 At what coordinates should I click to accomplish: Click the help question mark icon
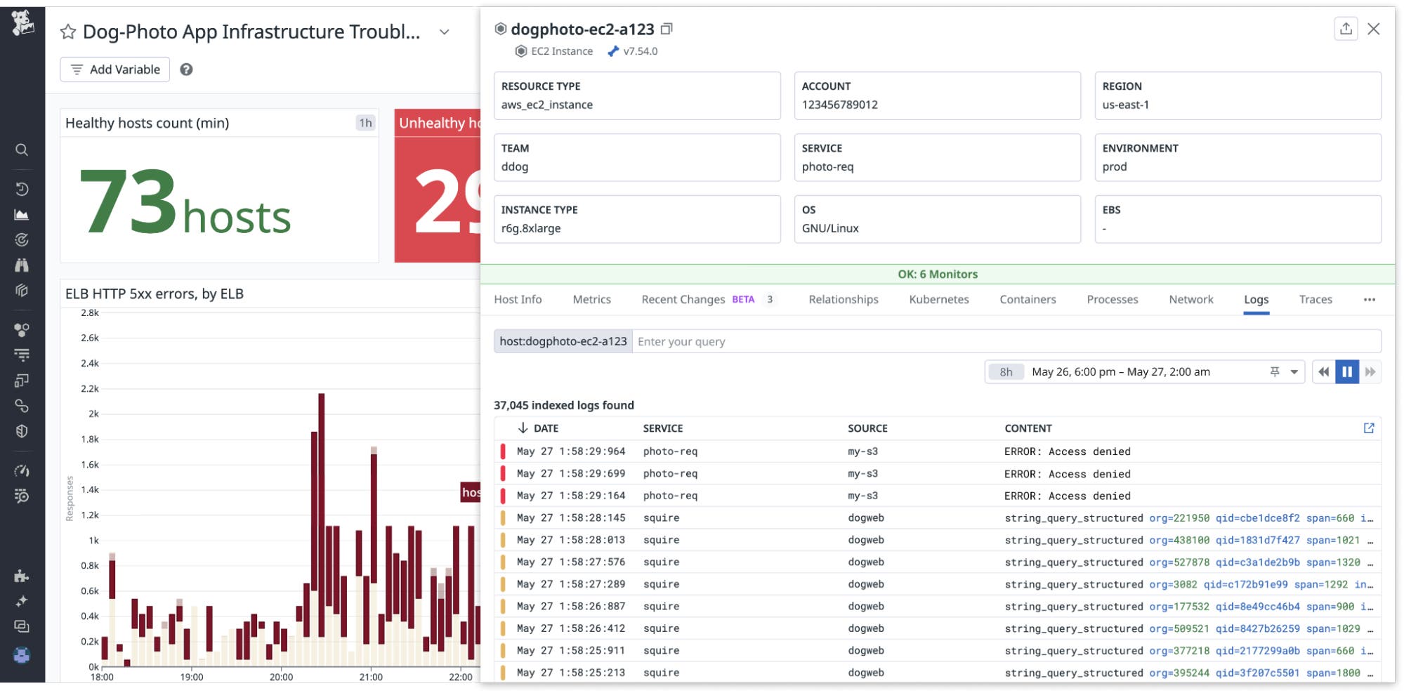click(186, 70)
